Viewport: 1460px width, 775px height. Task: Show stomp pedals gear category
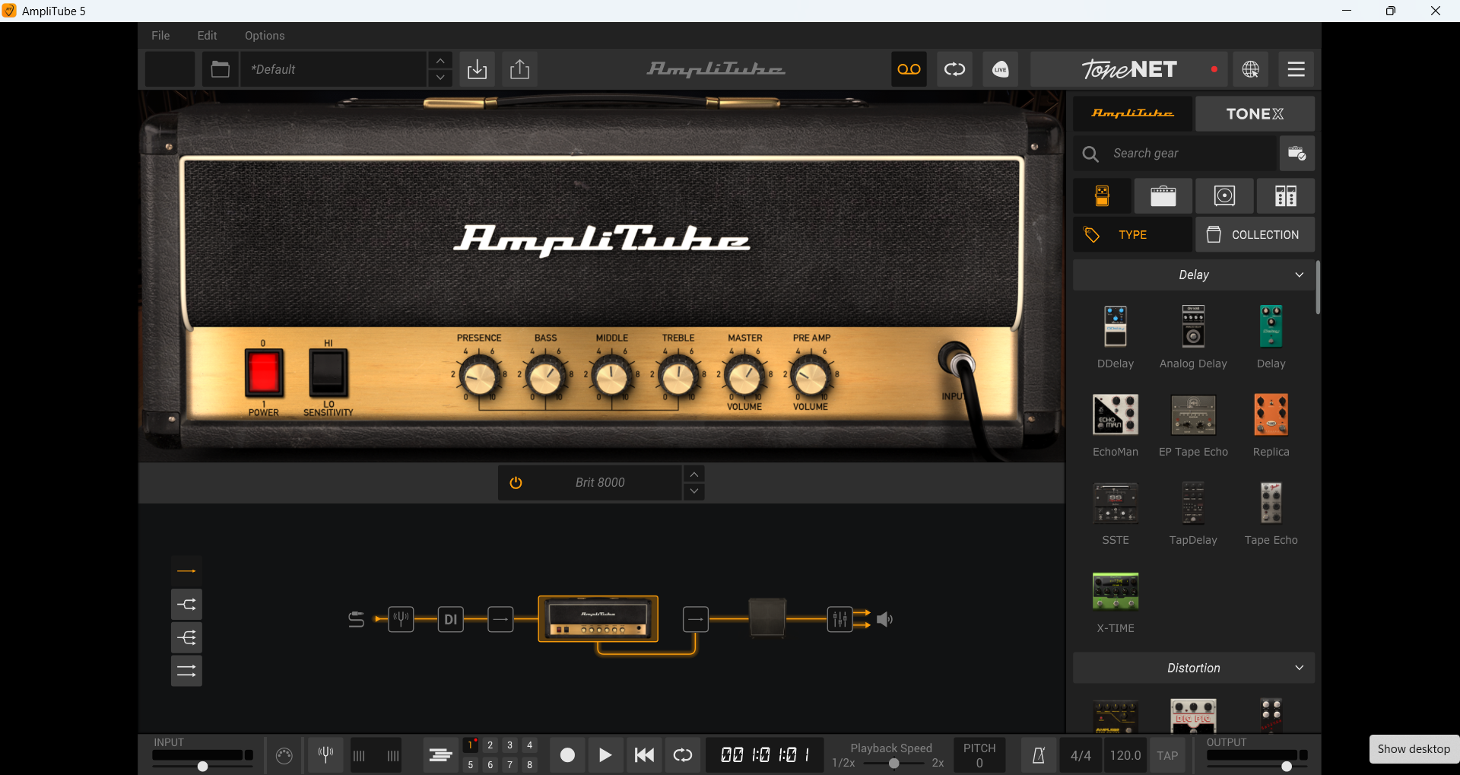click(1102, 196)
